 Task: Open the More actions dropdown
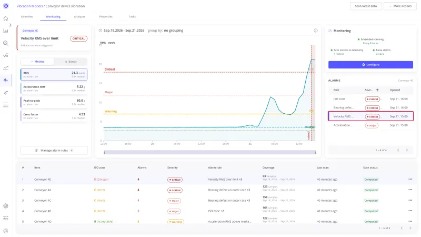point(400,6)
